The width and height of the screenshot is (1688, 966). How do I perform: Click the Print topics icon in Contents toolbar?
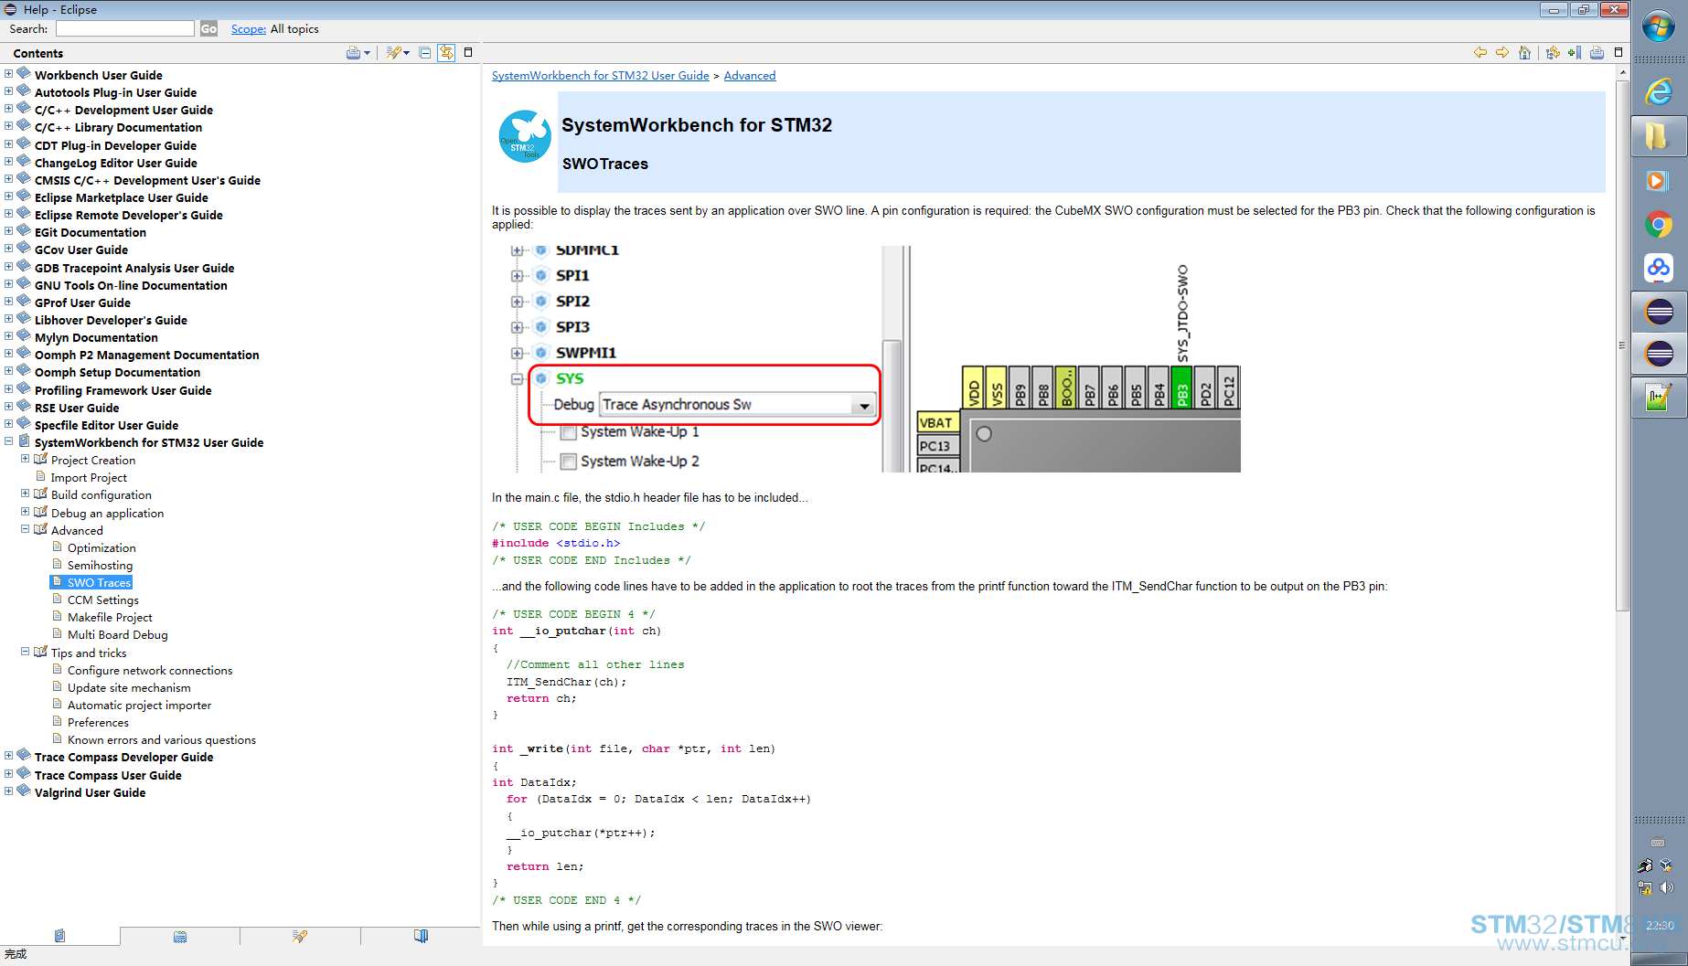pos(353,53)
